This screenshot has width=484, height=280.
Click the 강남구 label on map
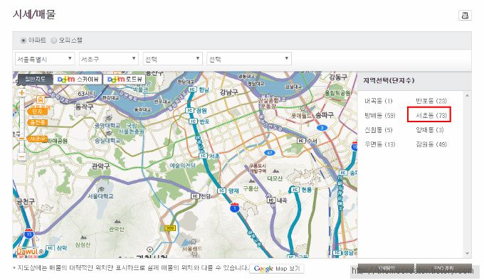click(x=228, y=92)
